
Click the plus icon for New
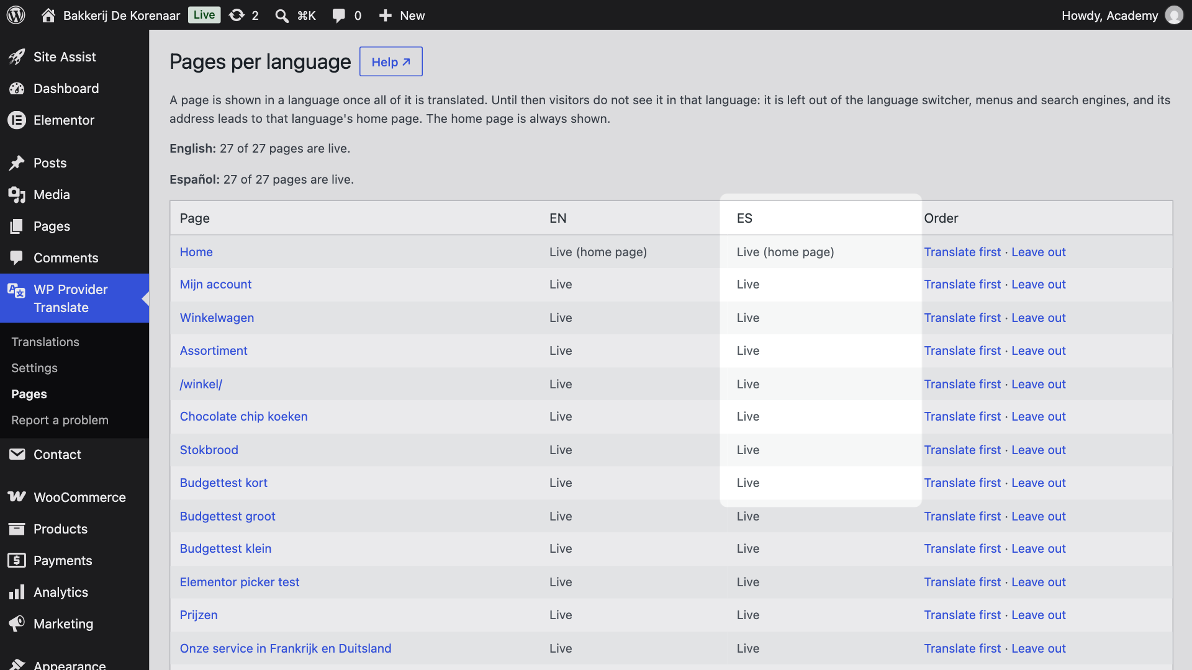pos(386,16)
